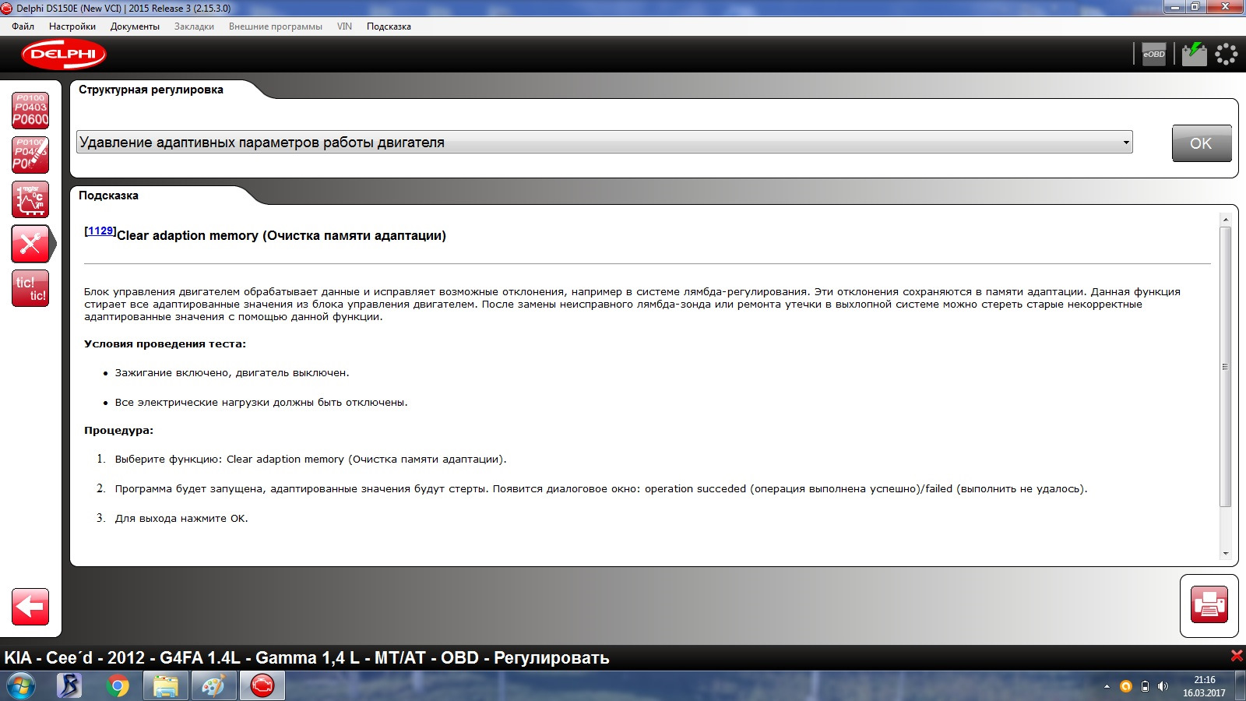This screenshot has width=1246, height=701.
Task: Open Paint from the taskbar
Action: click(213, 686)
